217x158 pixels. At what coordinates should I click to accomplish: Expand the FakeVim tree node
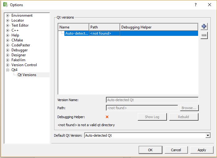(x=8, y=60)
